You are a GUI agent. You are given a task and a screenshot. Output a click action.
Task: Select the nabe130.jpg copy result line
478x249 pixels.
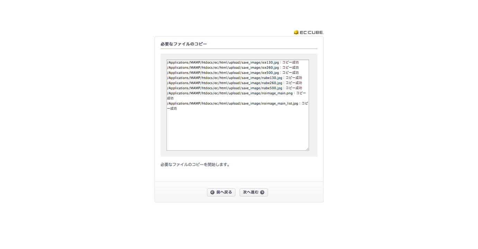(x=234, y=78)
